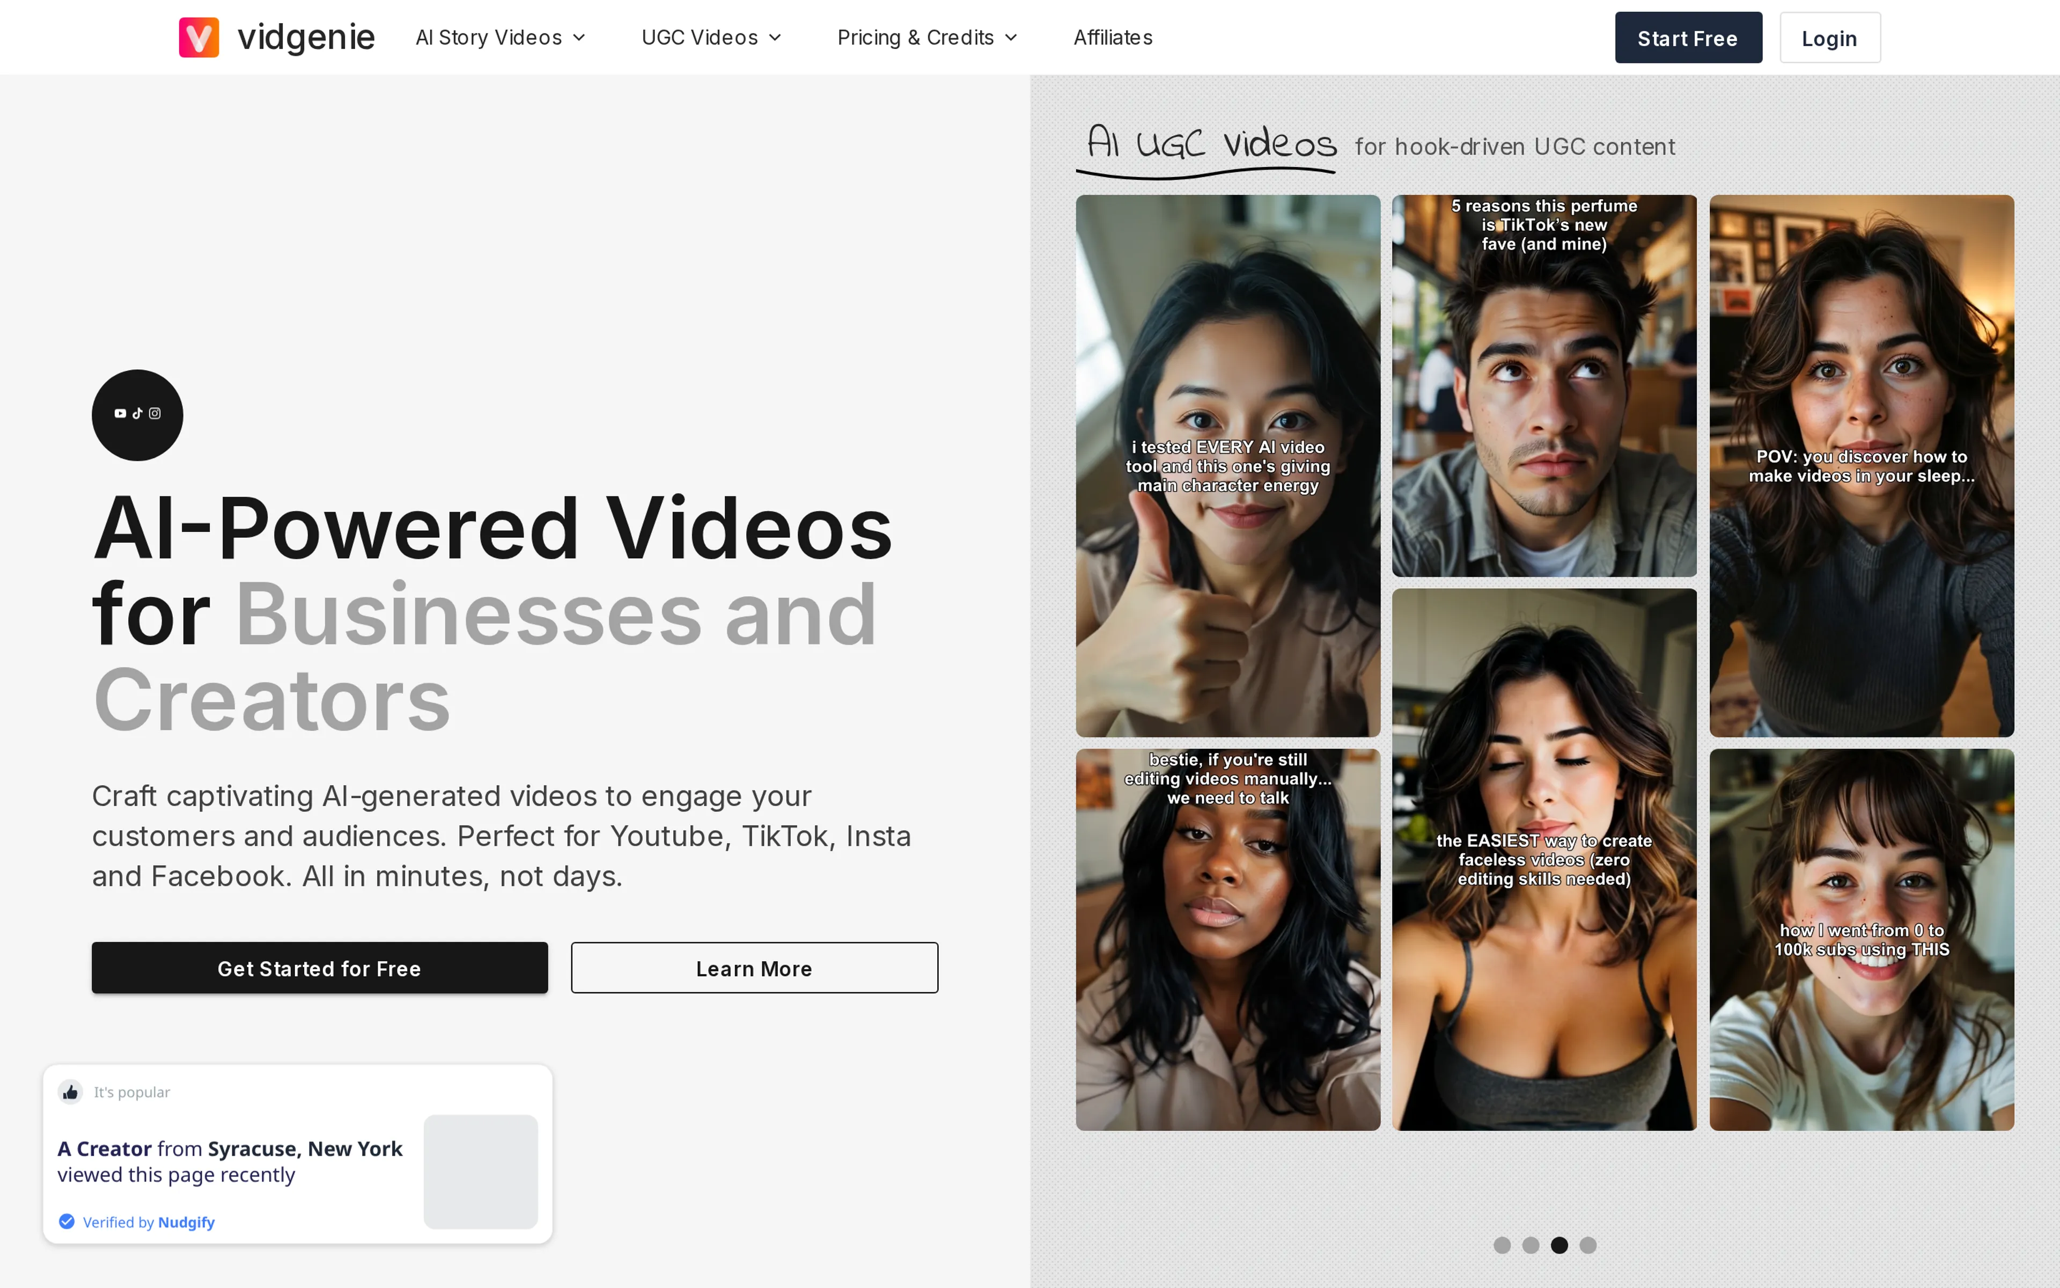Select the second carousel dot

pyautogui.click(x=1531, y=1246)
